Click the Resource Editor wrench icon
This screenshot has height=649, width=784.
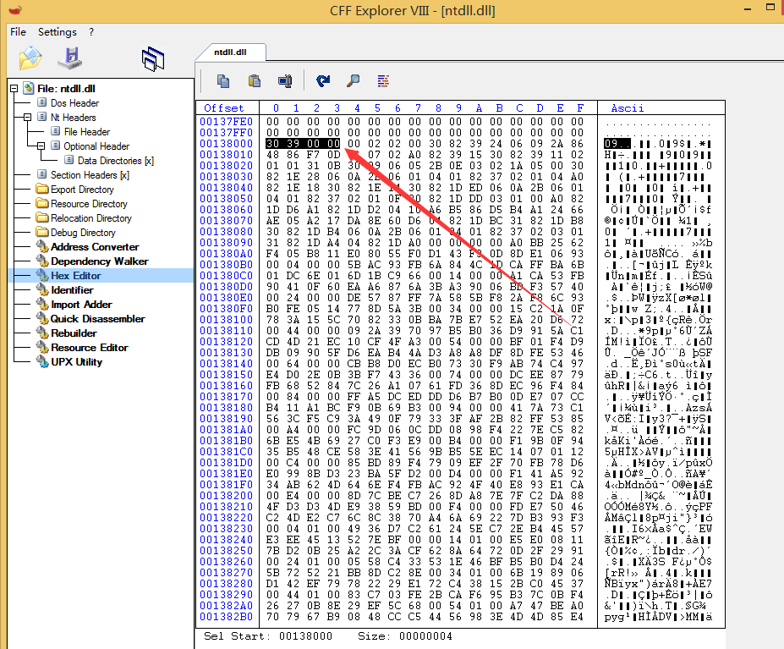click(42, 348)
